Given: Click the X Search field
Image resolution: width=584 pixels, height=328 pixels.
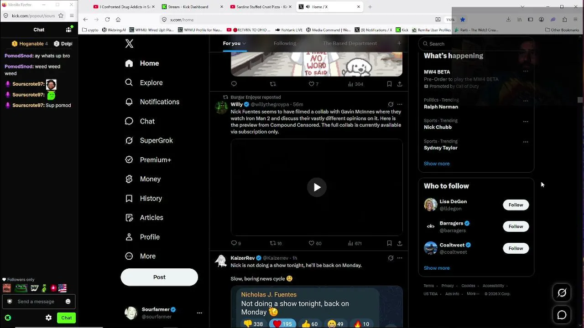Looking at the screenshot, I should click(476, 44).
